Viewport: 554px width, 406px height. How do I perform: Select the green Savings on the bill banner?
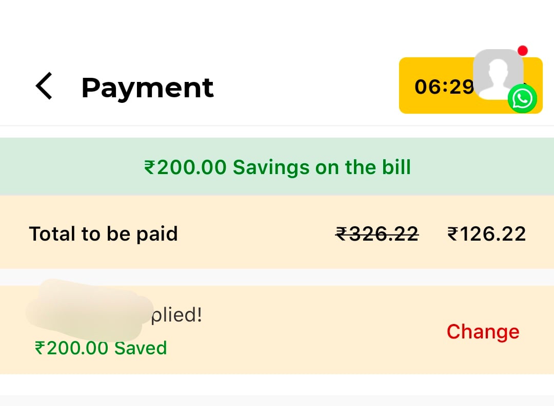[277, 167]
